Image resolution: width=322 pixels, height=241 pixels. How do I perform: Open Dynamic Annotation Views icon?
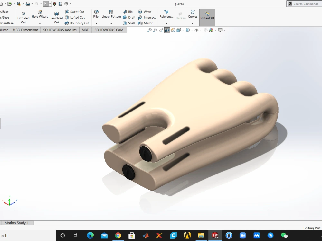(173, 30)
